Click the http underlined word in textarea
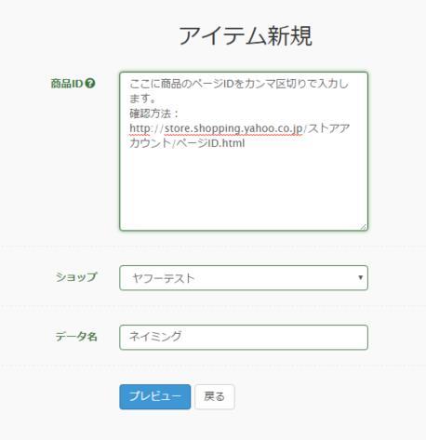The width and height of the screenshot is (426, 440). coord(140,128)
